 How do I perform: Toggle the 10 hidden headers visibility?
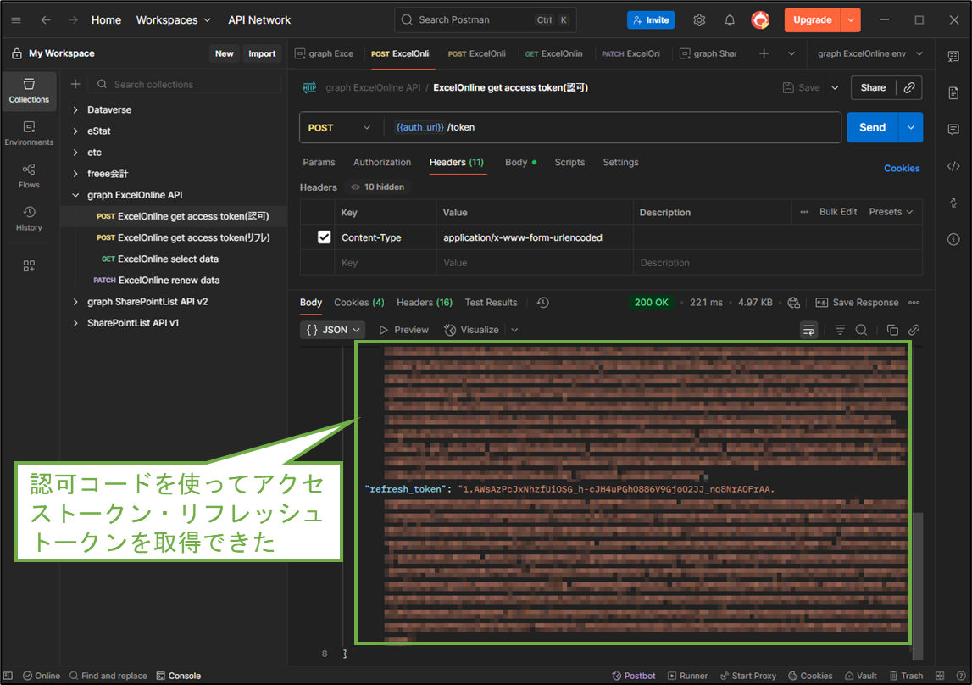tap(377, 187)
